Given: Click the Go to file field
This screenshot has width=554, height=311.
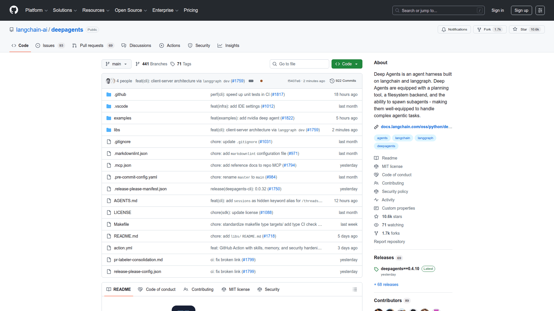Looking at the screenshot, I should click(299, 64).
